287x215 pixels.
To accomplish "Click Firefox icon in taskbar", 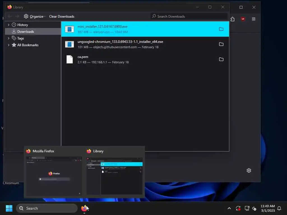I will (x=84, y=208).
